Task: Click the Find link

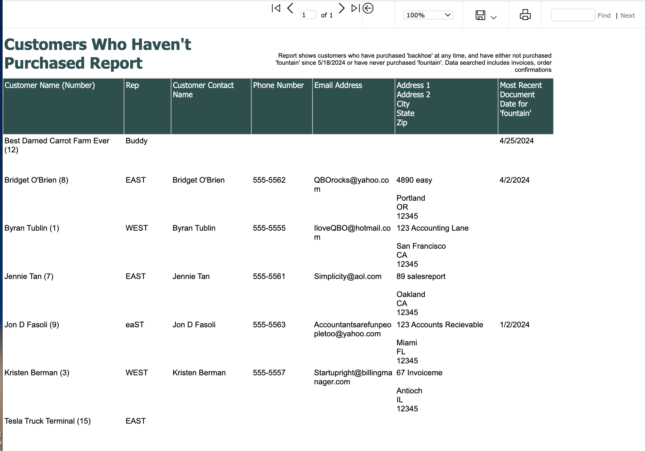Action: point(604,15)
